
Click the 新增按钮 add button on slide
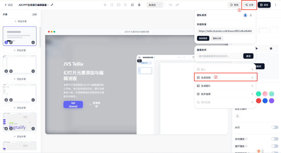click(x=95, y=105)
